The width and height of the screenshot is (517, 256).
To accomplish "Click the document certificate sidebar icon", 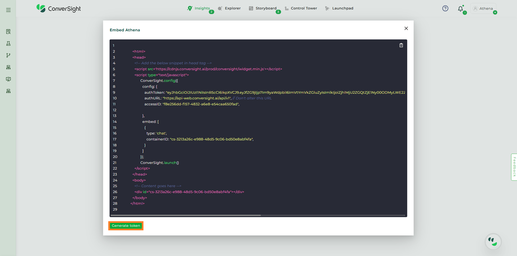I will (8, 32).
